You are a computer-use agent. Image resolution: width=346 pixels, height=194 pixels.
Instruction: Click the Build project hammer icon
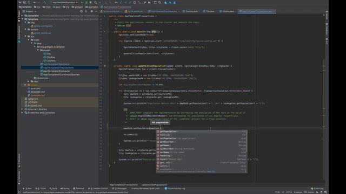click(45, 2)
